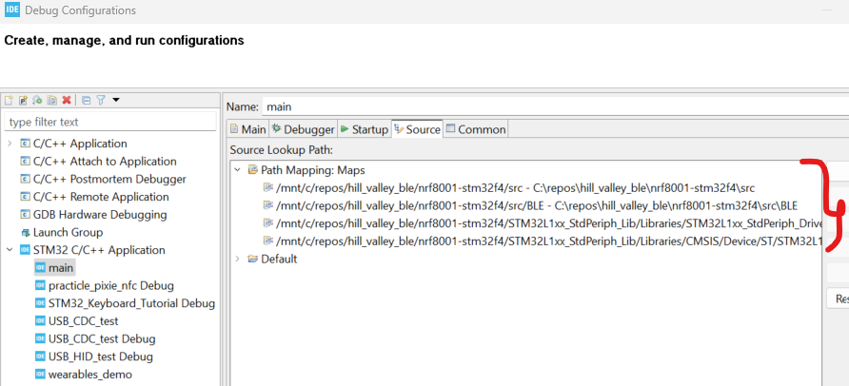Duplicate the selected launch configuration
849x386 pixels.
pos(51,100)
